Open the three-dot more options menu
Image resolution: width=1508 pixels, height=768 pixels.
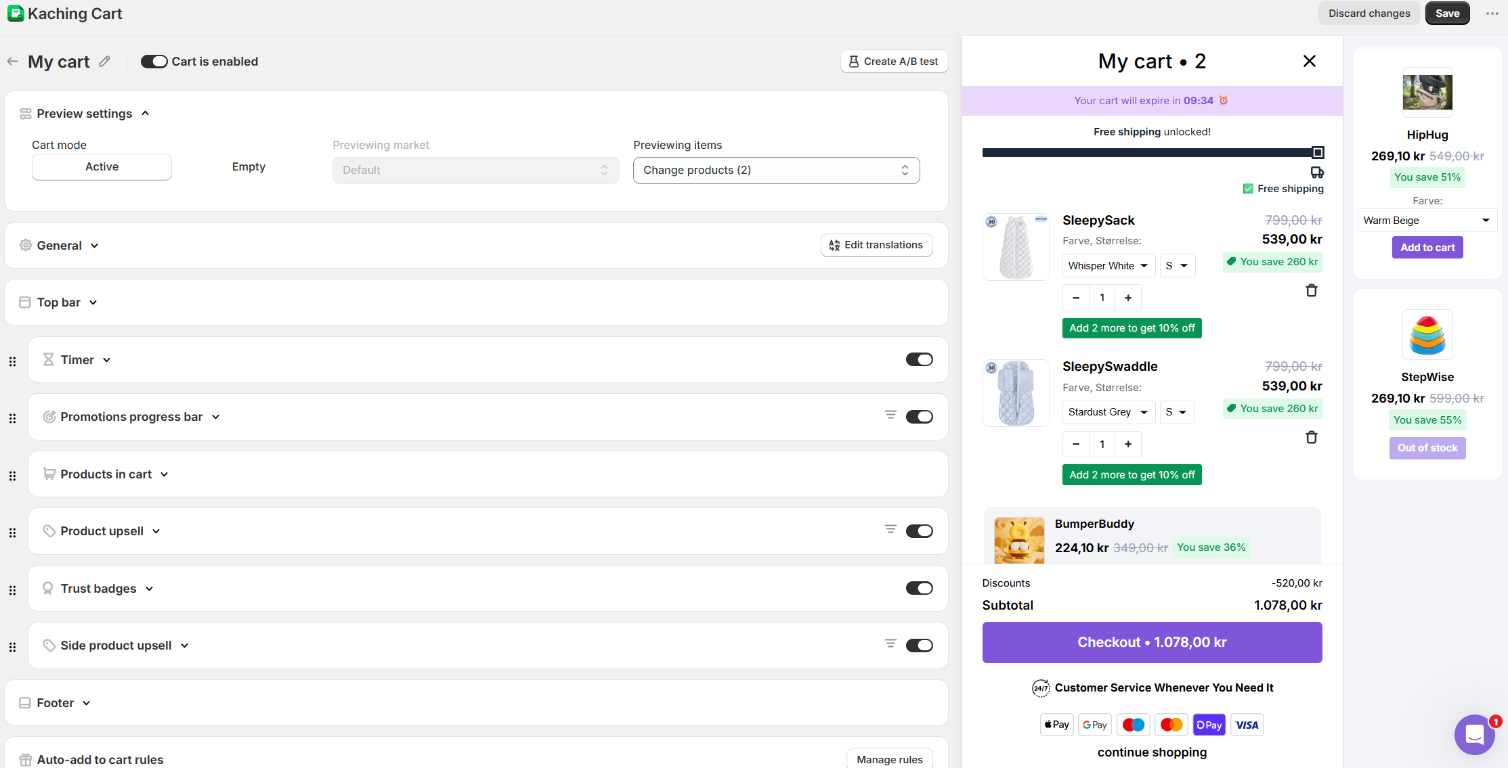pos(1492,14)
